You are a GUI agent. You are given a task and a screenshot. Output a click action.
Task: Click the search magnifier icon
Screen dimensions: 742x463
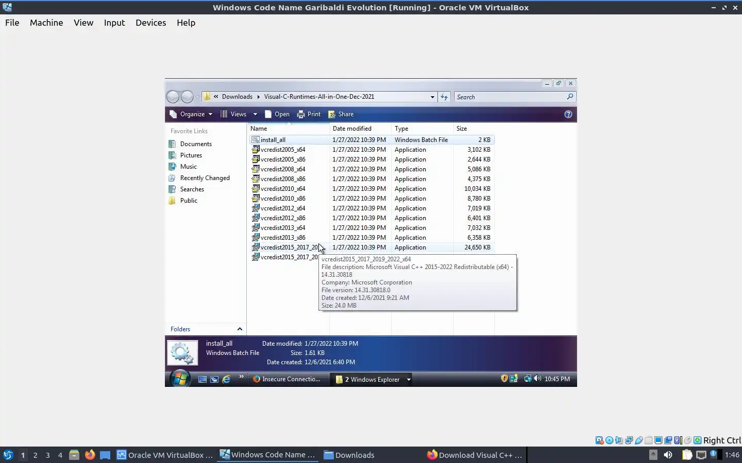point(570,97)
